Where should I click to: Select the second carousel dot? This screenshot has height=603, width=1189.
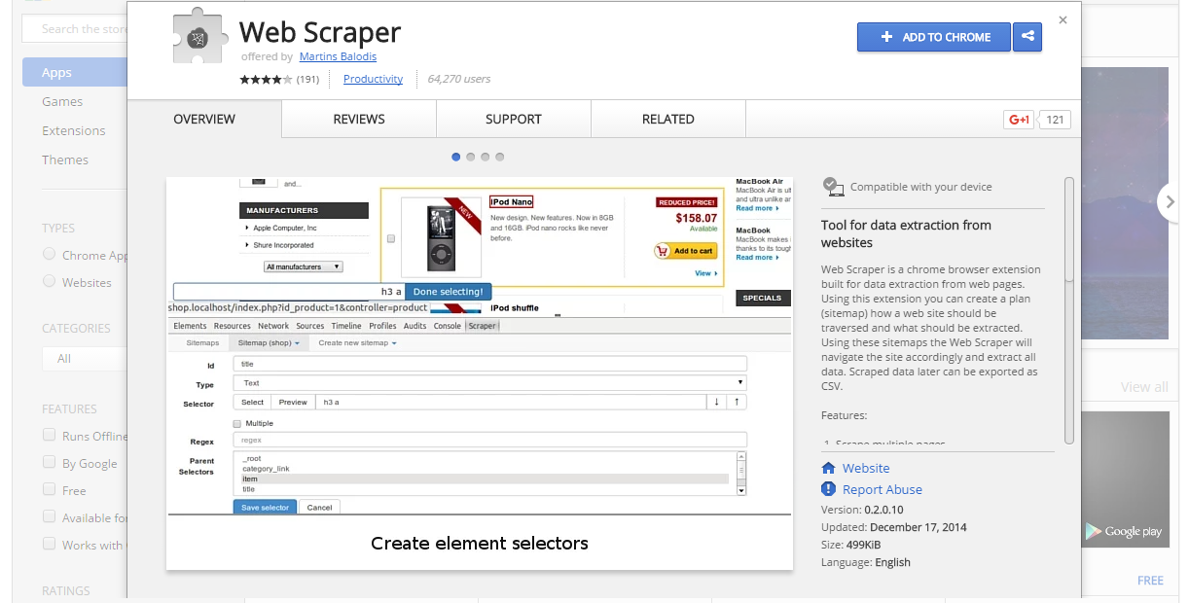point(471,157)
